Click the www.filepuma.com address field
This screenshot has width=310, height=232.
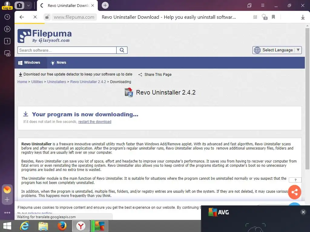pyautogui.click(x=74, y=17)
